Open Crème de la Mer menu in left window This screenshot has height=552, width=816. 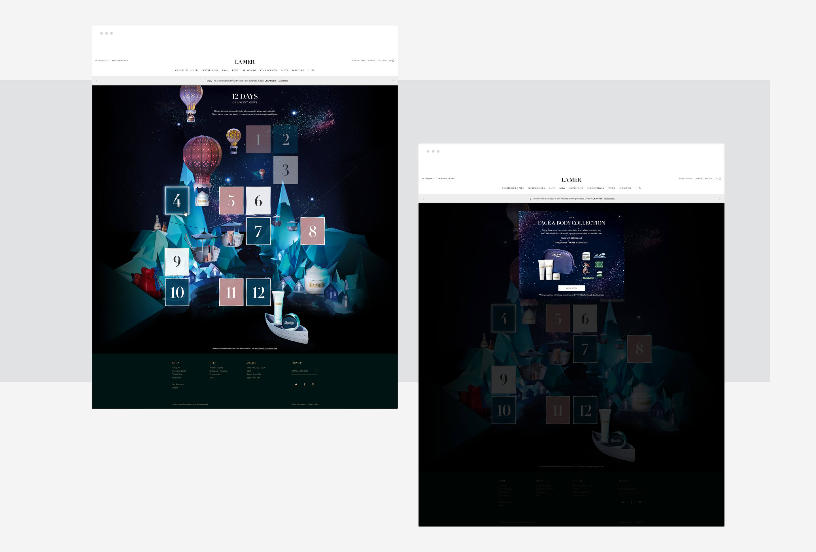pyautogui.click(x=186, y=70)
